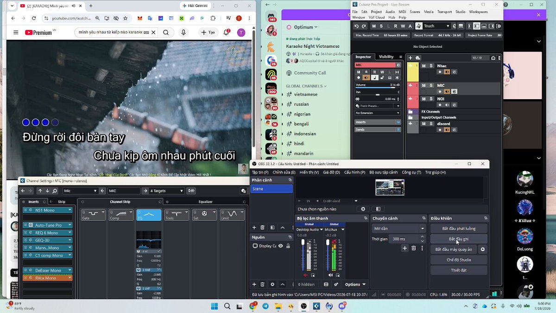This screenshot has height=313, width=556.
Task: Remove the selected OBS scene with the trash icon
Action: 262,228
